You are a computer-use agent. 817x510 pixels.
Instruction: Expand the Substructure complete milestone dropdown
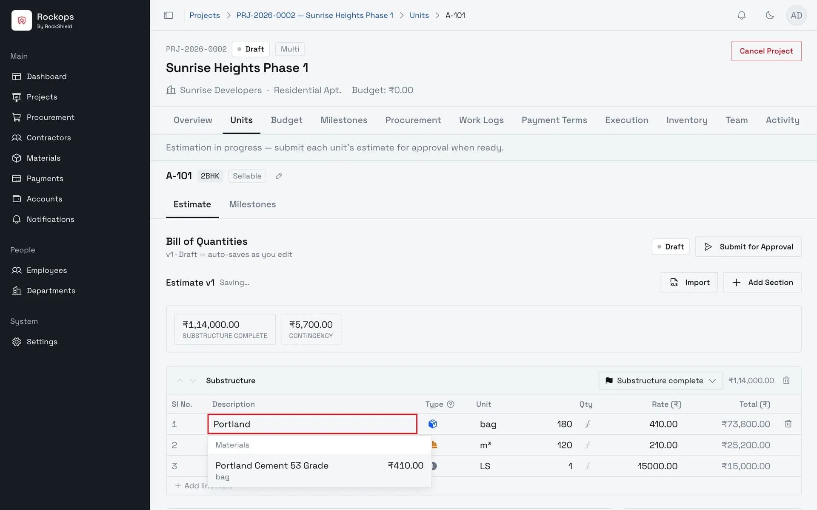(660, 380)
